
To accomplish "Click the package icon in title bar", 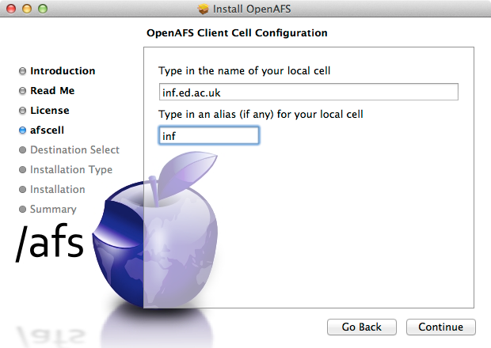I will point(204,9).
